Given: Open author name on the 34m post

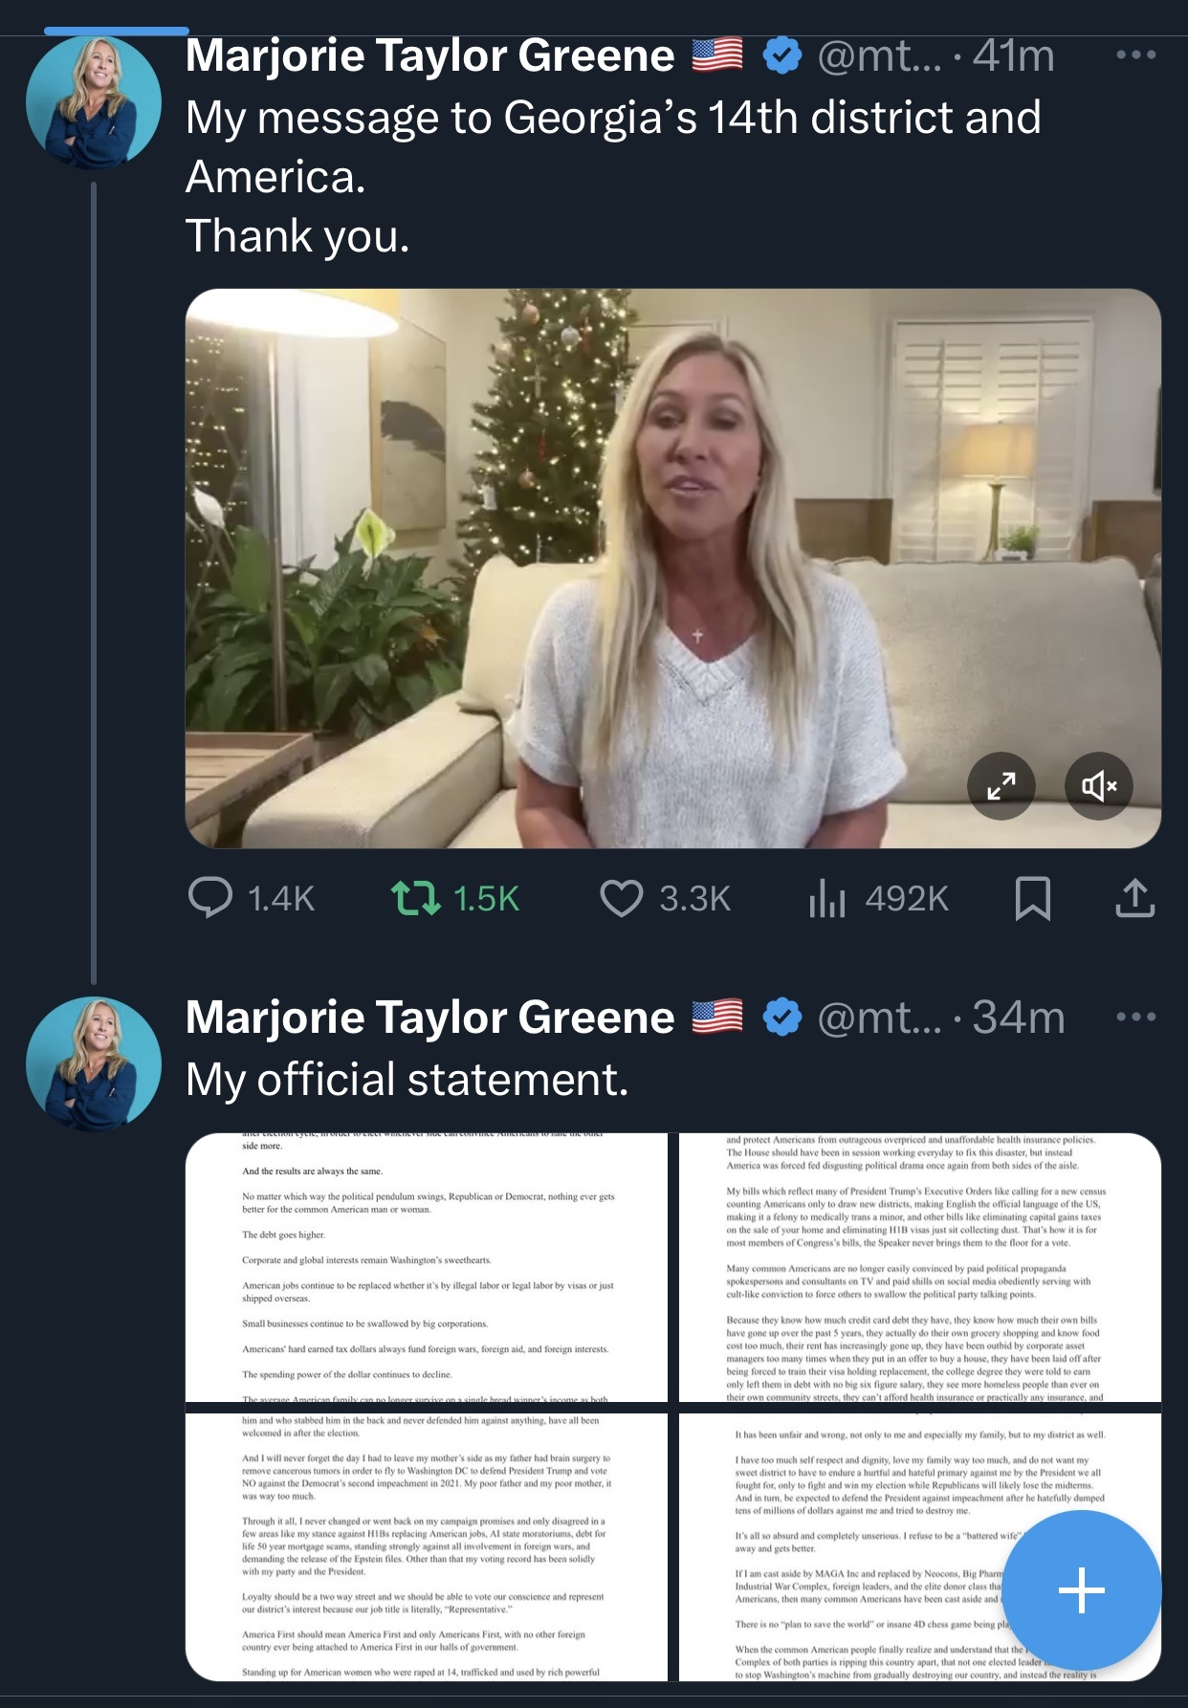Looking at the screenshot, I should (429, 1018).
